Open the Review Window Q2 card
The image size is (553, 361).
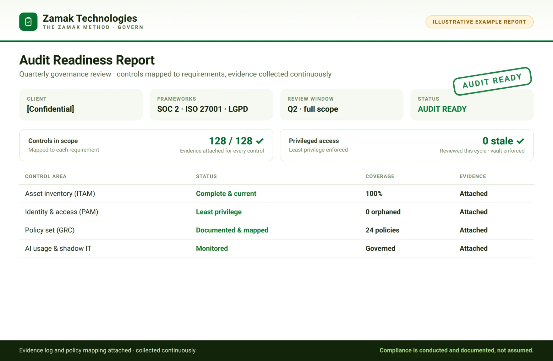point(342,105)
